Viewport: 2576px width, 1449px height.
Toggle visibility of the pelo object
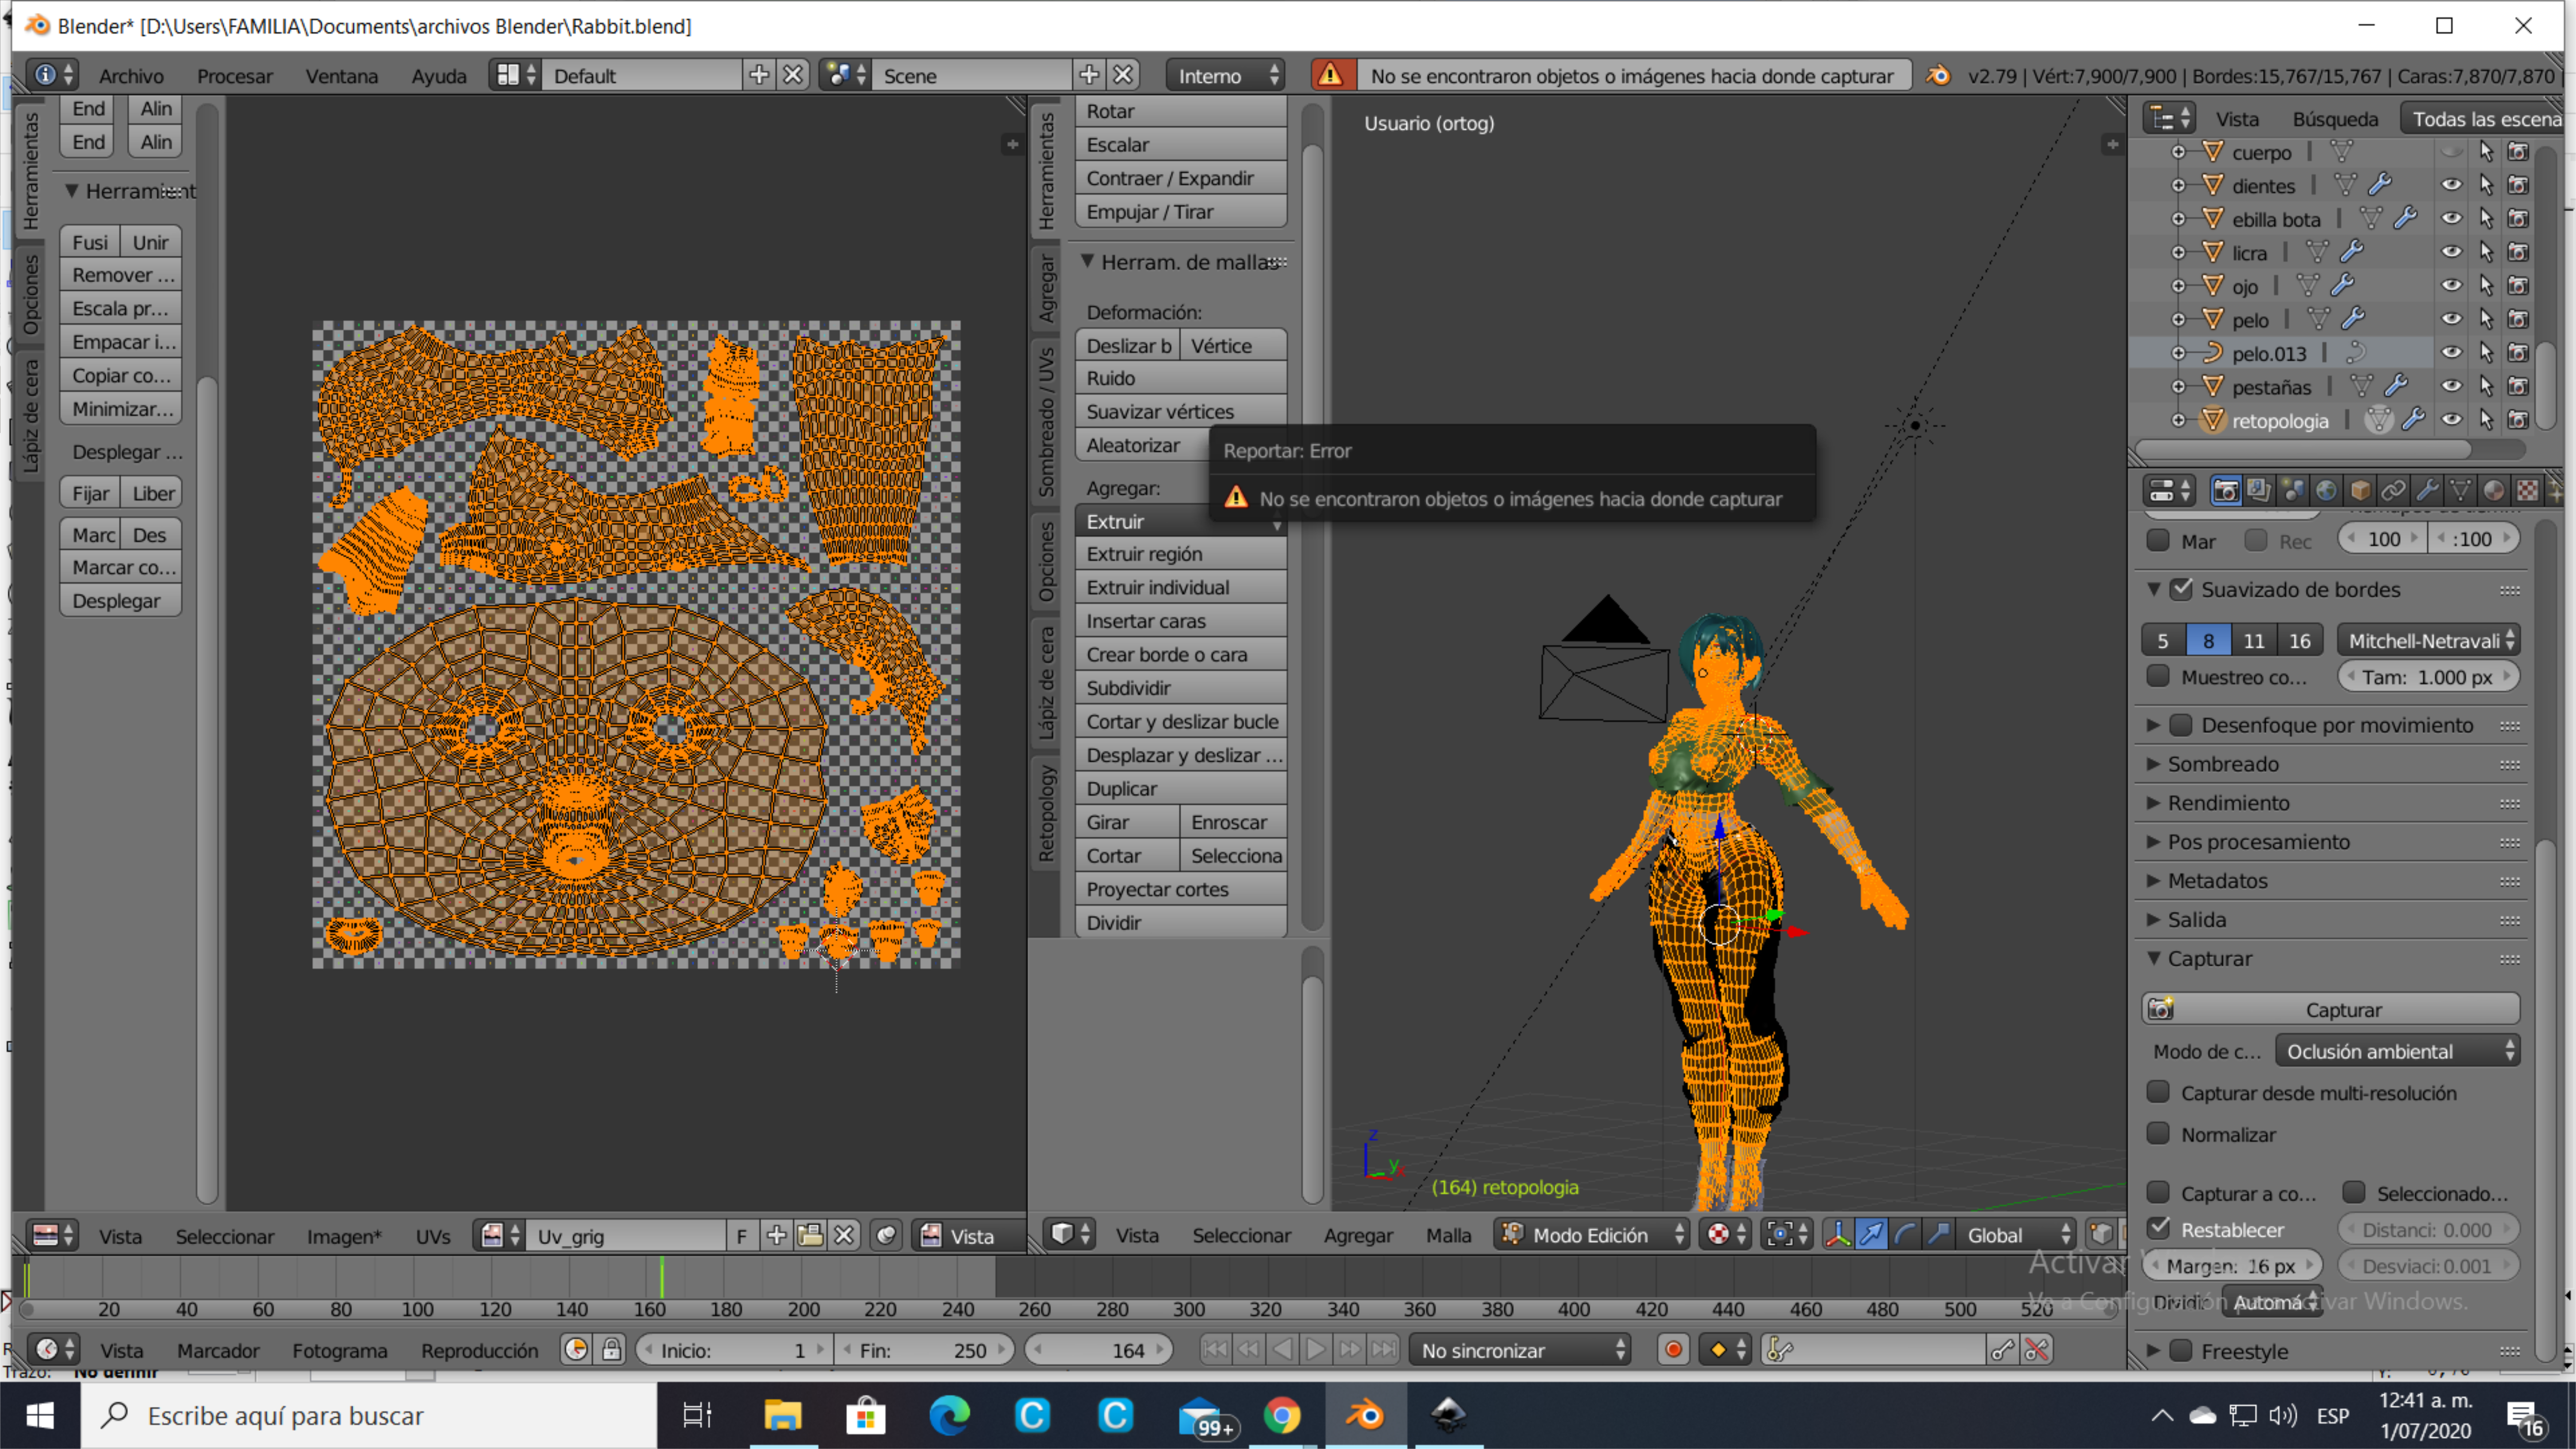pos(2451,319)
